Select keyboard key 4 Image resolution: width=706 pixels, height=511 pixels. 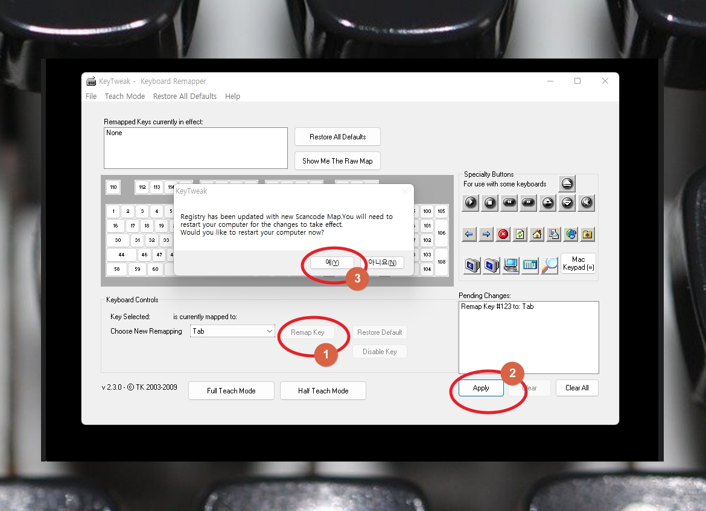(157, 211)
